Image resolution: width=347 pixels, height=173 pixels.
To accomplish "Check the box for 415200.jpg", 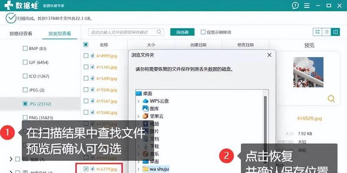I will pyautogui.click(x=86, y=78).
